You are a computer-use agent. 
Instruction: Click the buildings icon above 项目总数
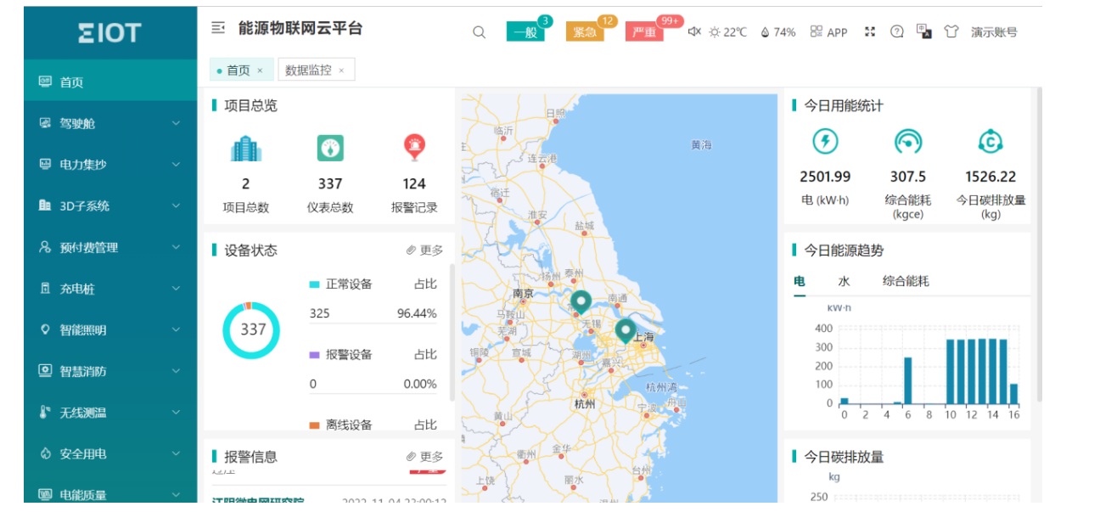coord(246,149)
